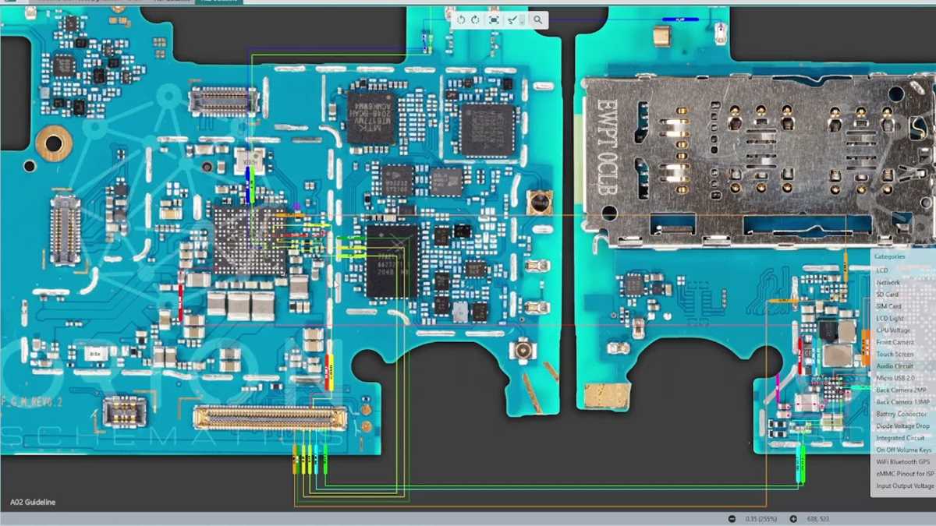Choose the WiFi Bluetooth GPS category

pos(903,462)
